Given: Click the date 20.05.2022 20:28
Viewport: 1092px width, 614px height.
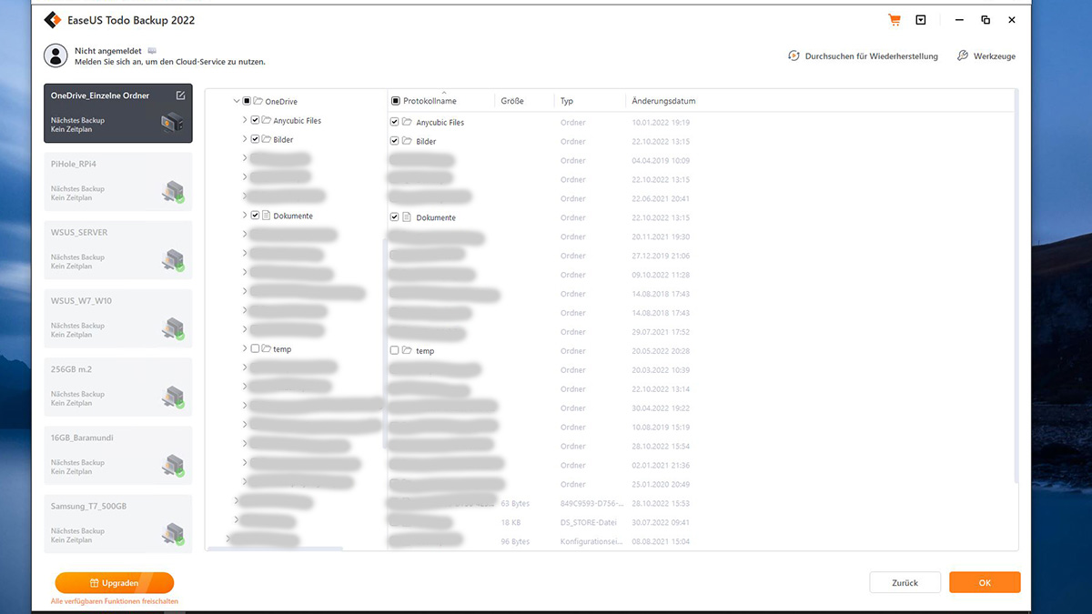Looking at the screenshot, I should (661, 351).
